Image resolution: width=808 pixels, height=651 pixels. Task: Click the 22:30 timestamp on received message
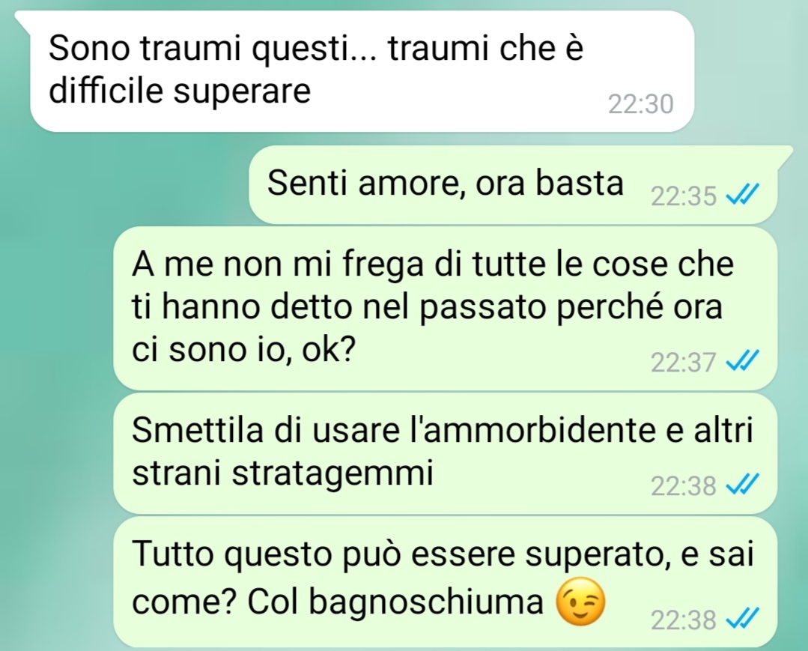pyautogui.click(x=640, y=104)
